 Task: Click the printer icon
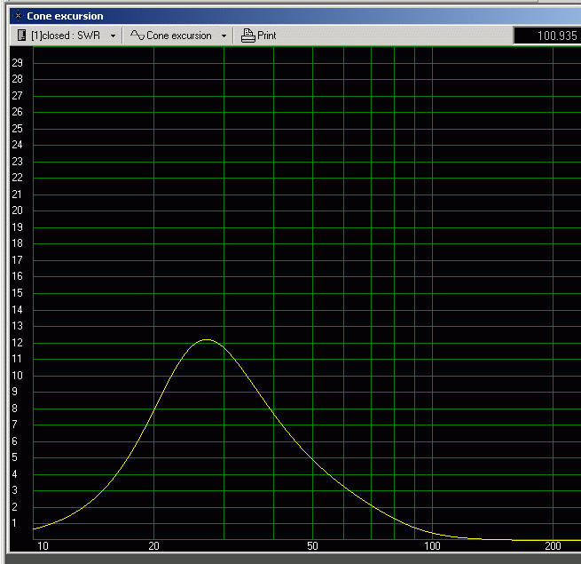point(247,36)
